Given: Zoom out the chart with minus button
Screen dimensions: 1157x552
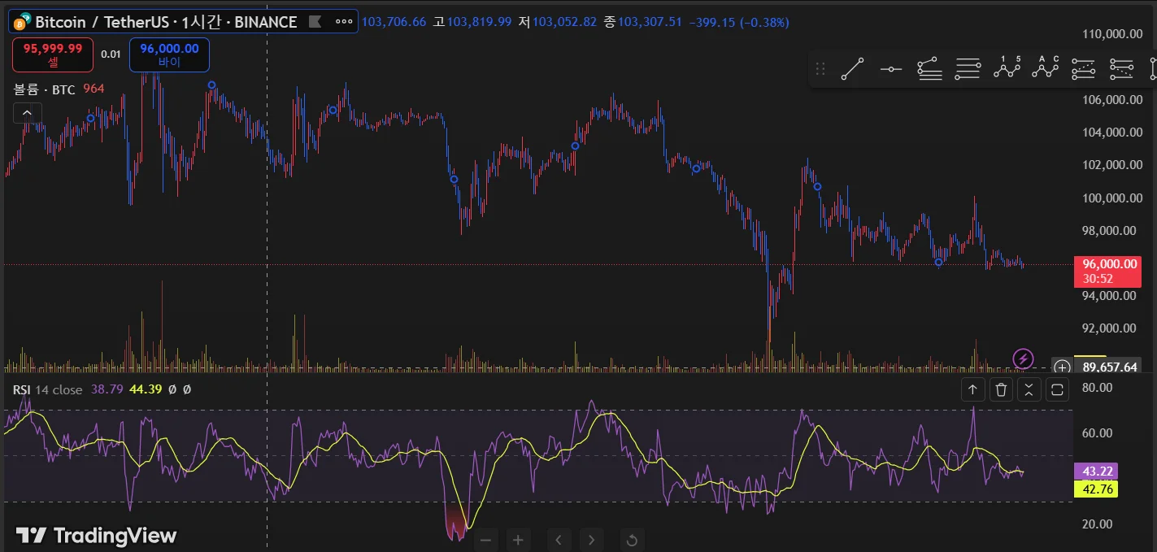Looking at the screenshot, I should [x=486, y=539].
